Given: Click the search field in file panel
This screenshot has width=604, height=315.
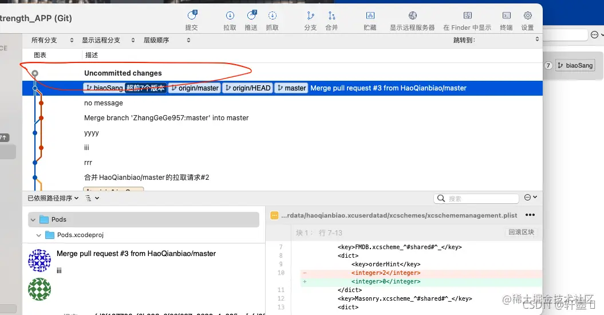Looking at the screenshot, I should click(476, 198).
